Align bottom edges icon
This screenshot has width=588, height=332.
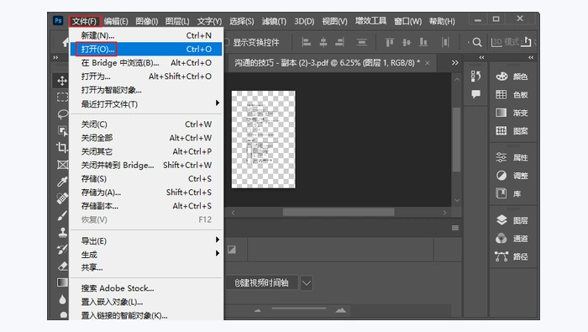[423, 42]
